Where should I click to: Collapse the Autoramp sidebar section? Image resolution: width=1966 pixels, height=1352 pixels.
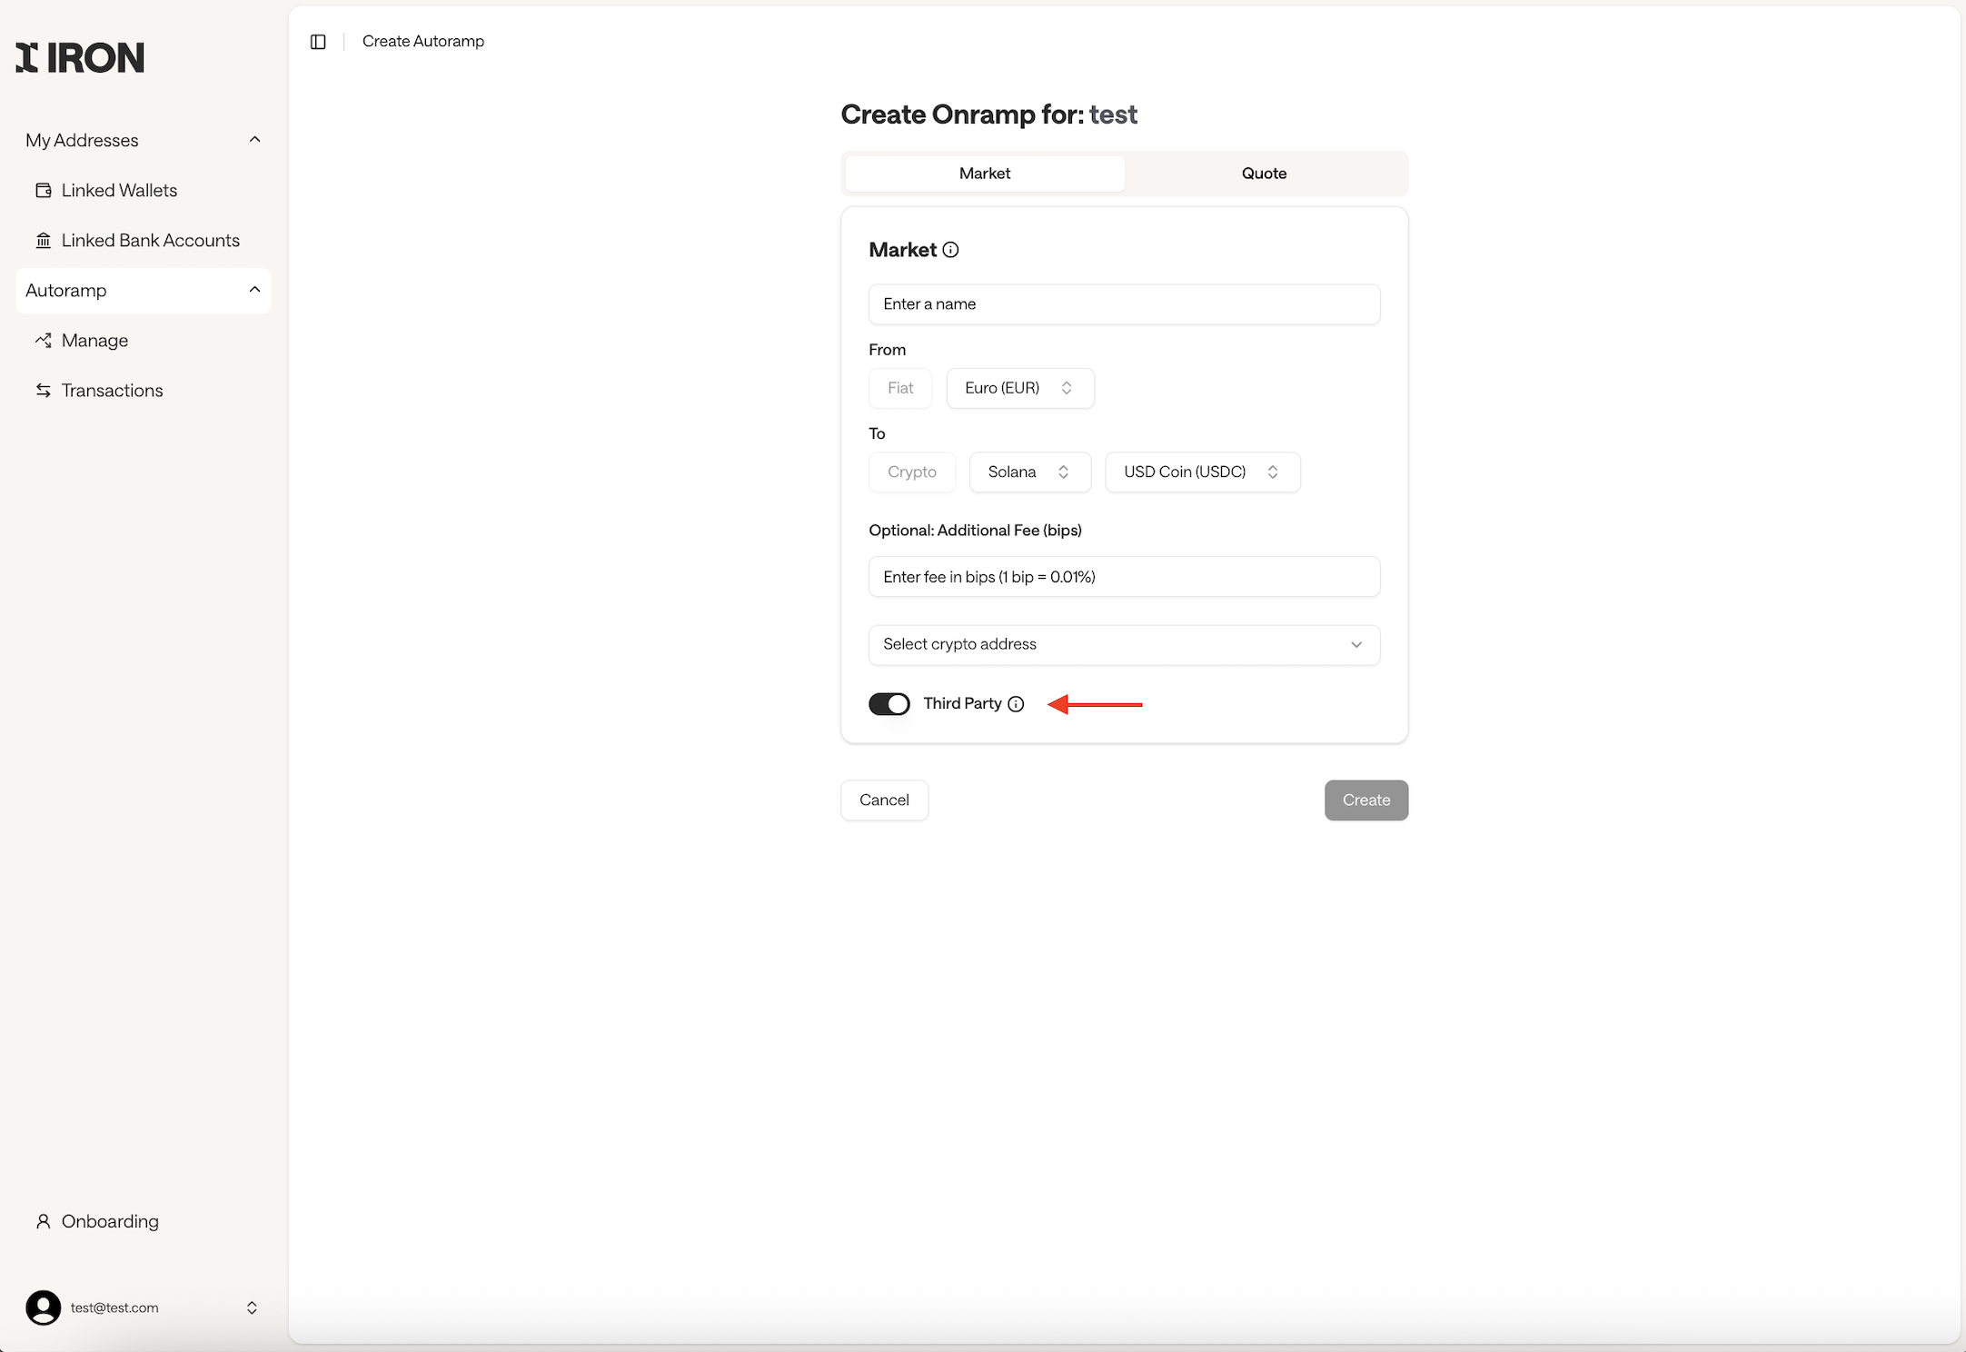pos(254,290)
